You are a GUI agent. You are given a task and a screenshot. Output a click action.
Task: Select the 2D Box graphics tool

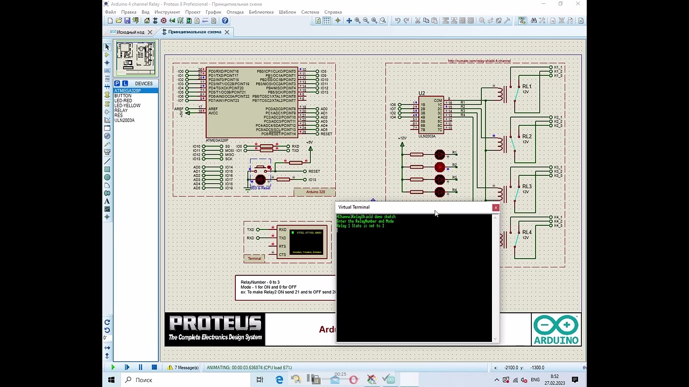point(107,169)
